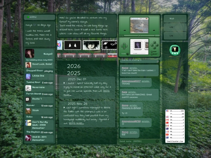This screenshot has width=211, height=158.
Task: Click the red train locomotive at right
Action: pyautogui.click(x=113, y=55)
